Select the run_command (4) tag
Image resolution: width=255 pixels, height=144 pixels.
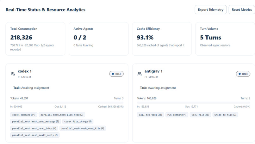pos(177,115)
